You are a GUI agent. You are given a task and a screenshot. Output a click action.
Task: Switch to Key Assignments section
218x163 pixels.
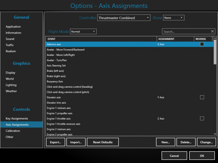point(17,118)
